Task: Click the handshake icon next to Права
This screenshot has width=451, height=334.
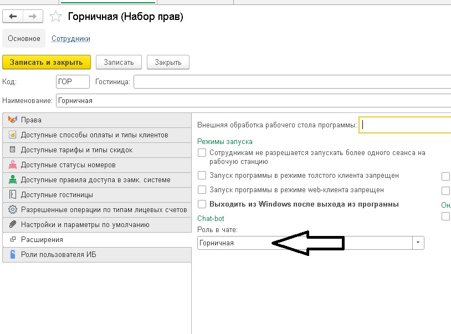Action: tap(12, 120)
